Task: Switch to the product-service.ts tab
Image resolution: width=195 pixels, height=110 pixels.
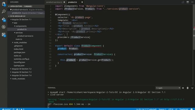Action: [54, 2]
